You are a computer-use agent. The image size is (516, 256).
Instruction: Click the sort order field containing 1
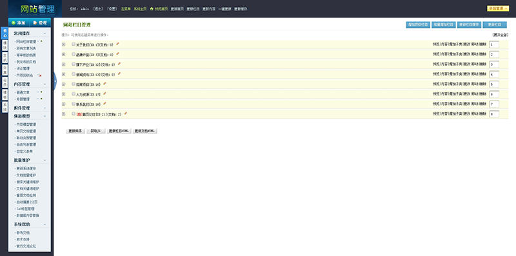tap(494, 44)
